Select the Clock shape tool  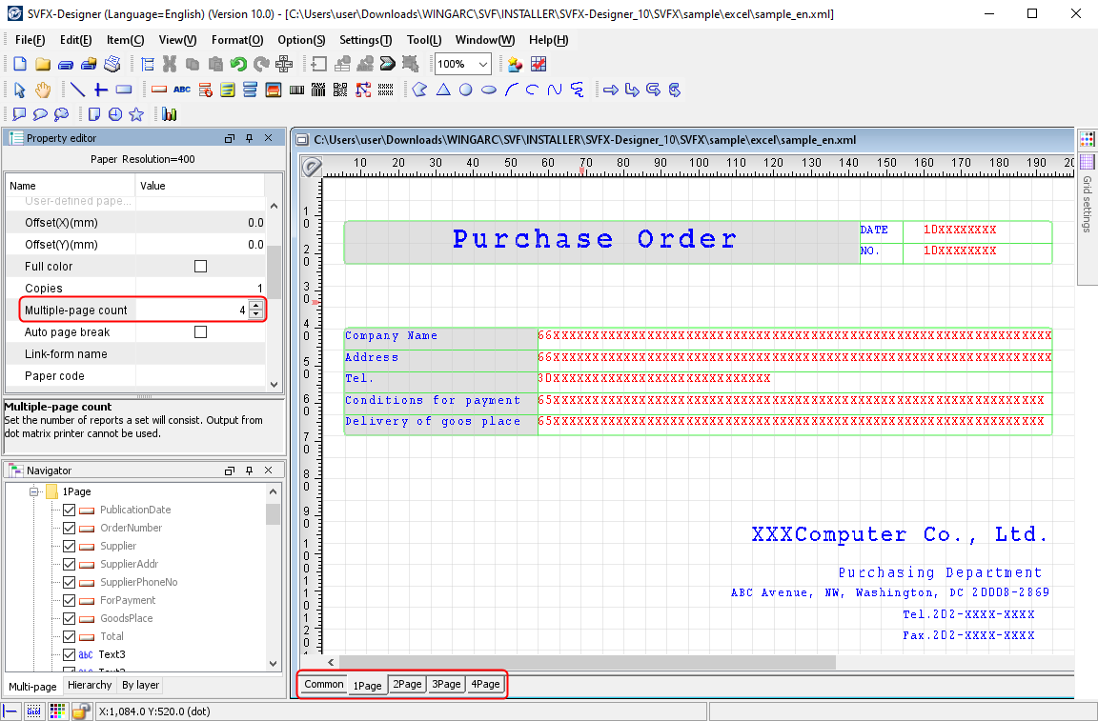pos(115,114)
